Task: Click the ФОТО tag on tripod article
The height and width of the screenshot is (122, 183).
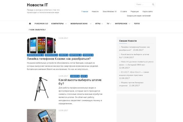Action: (84, 76)
